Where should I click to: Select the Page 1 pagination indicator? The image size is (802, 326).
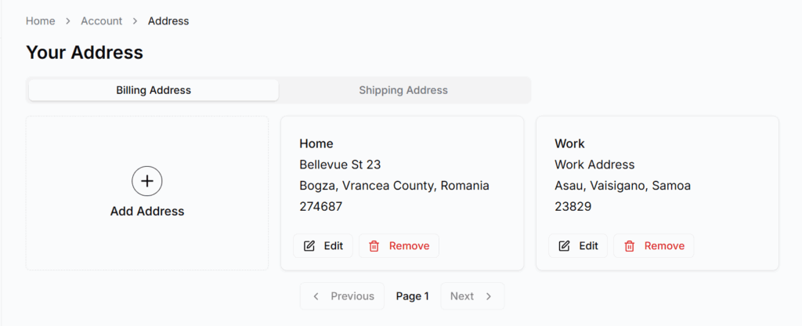point(413,296)
